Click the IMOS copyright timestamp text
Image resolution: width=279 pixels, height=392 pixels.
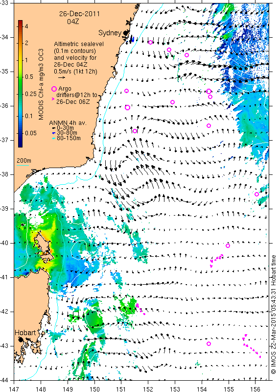pyautogui.click(x=274, y=315)
